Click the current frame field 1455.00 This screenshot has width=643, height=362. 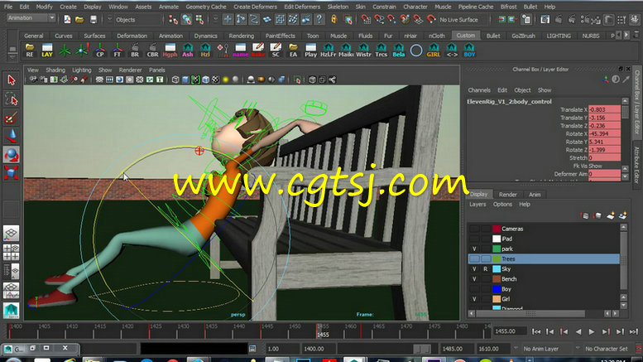pyautogui.click(x=510, y=331)
